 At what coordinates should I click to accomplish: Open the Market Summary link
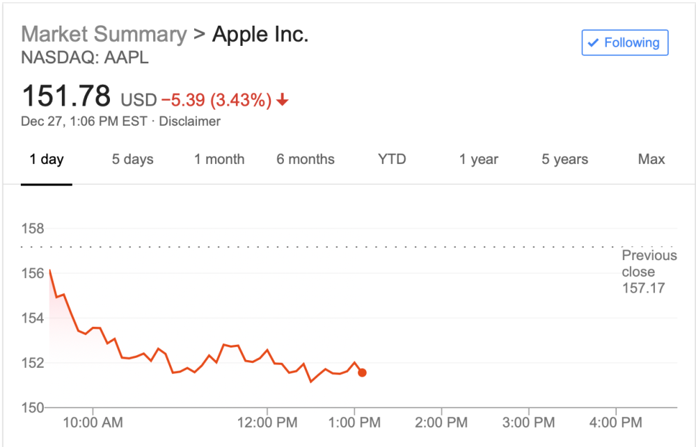coord(104,34)
